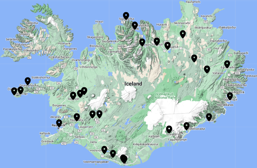This screenshot has height=168, width=257.
Task: Click the pin at Grundarfjörður
Action: pyautogui.click(x=28, y=81)
